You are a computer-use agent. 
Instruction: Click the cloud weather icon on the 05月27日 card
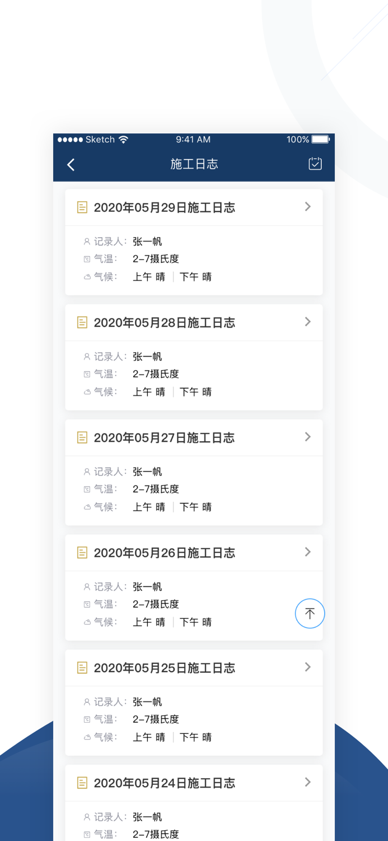(86, 506)
